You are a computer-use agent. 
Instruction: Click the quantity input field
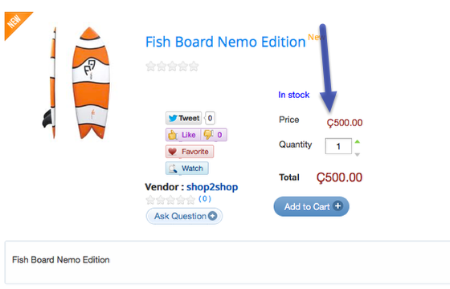click(x=338, y=146)
